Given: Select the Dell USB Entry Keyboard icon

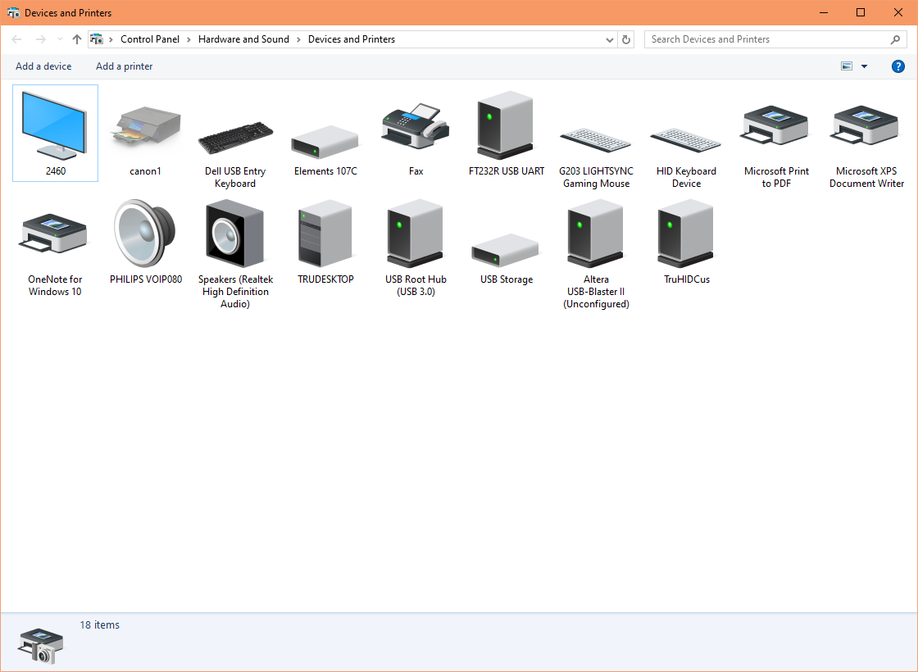Looking at the screenshot, I should 235,138.
